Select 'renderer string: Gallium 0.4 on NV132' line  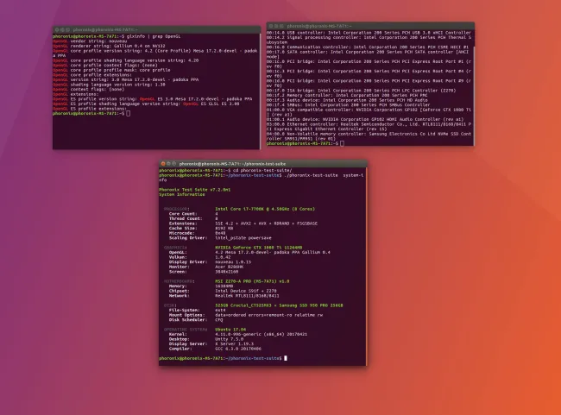pos(109,46)
